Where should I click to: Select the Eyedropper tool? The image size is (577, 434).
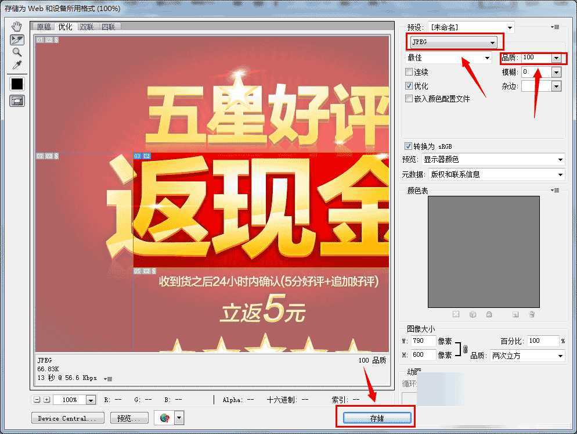[x=17, y=65]
